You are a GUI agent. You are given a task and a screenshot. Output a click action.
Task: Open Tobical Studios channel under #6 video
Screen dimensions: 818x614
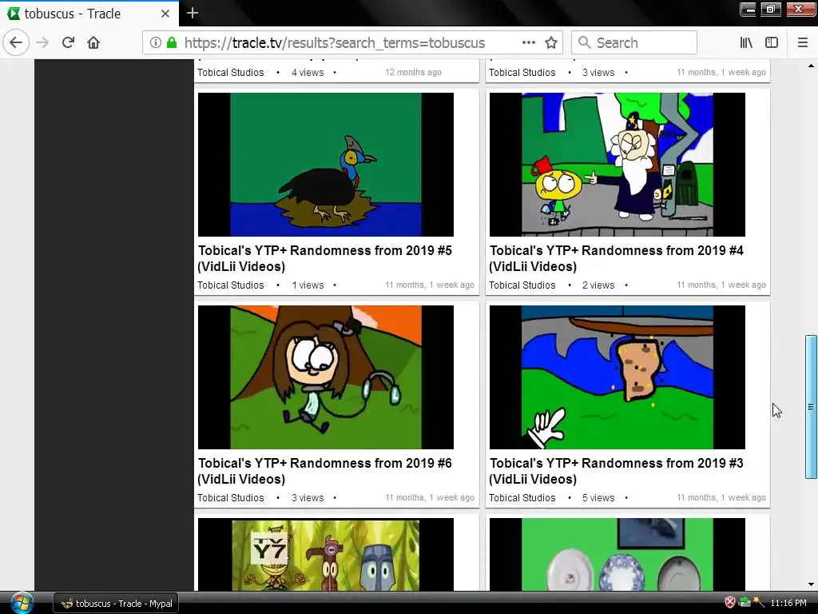click(x=231, y=497)
